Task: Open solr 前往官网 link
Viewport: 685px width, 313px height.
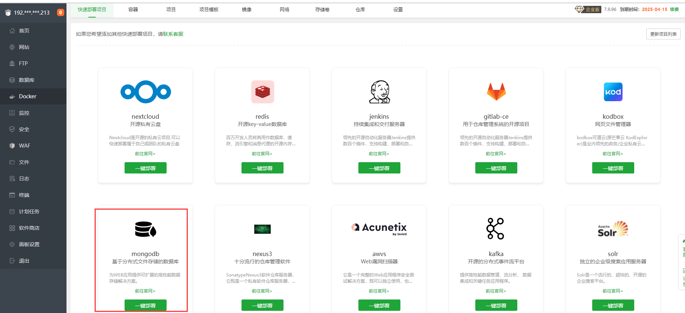Action: click(613, 291)
